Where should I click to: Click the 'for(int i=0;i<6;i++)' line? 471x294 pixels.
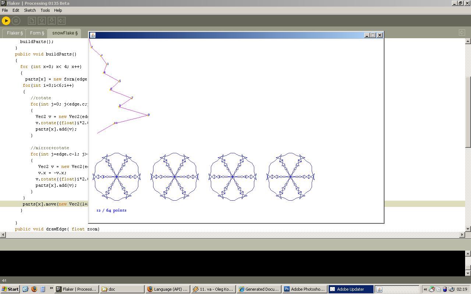click(x=48, y=85)
